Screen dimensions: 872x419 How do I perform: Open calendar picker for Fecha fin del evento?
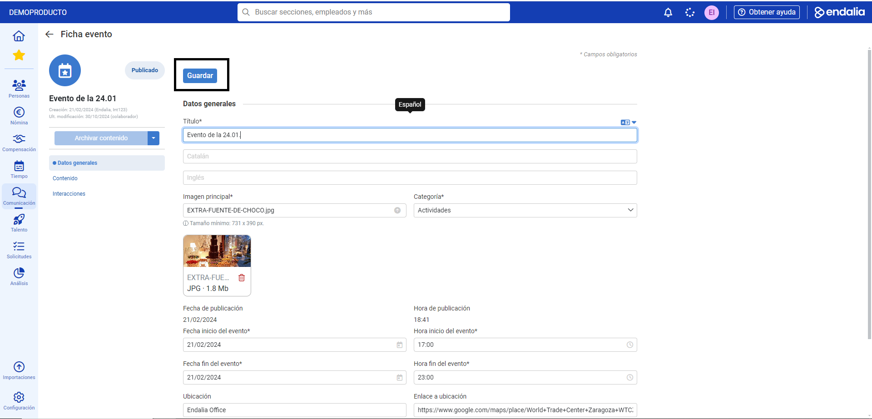click(x=400, y=377)
